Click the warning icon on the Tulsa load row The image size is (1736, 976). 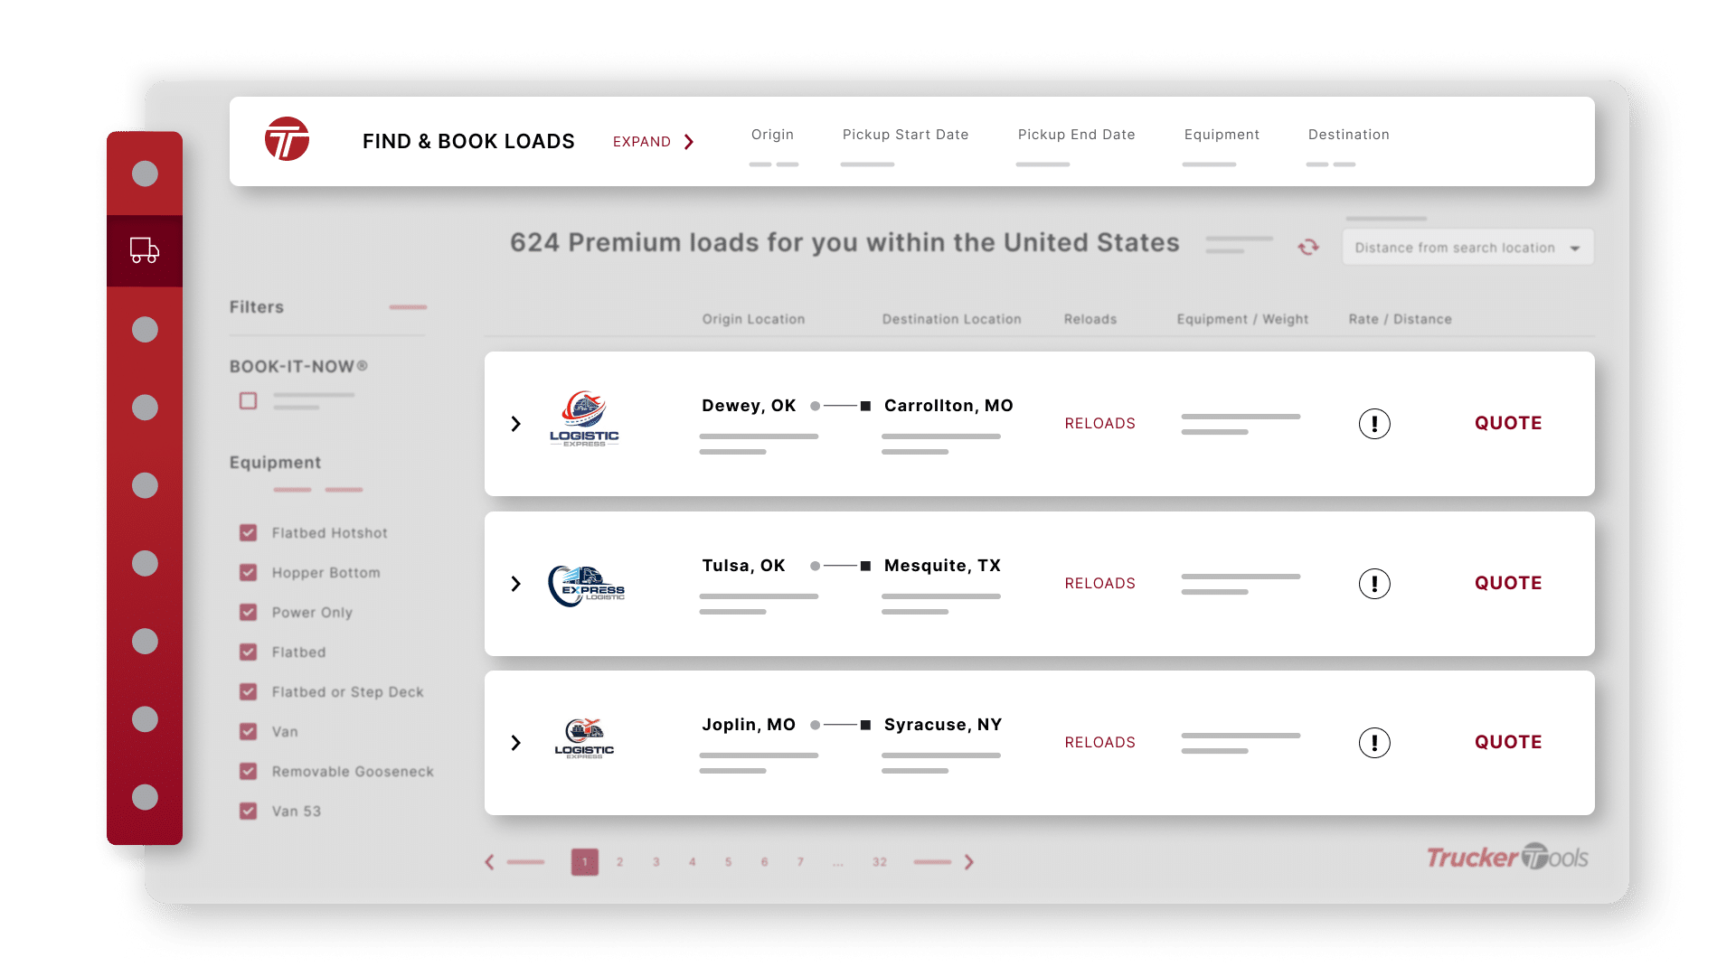1374,583
